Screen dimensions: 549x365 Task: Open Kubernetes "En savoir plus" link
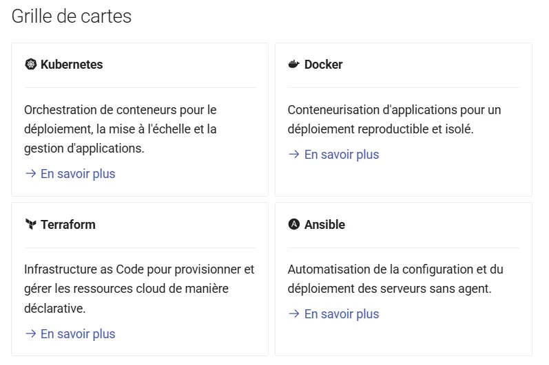coord(78,174)
